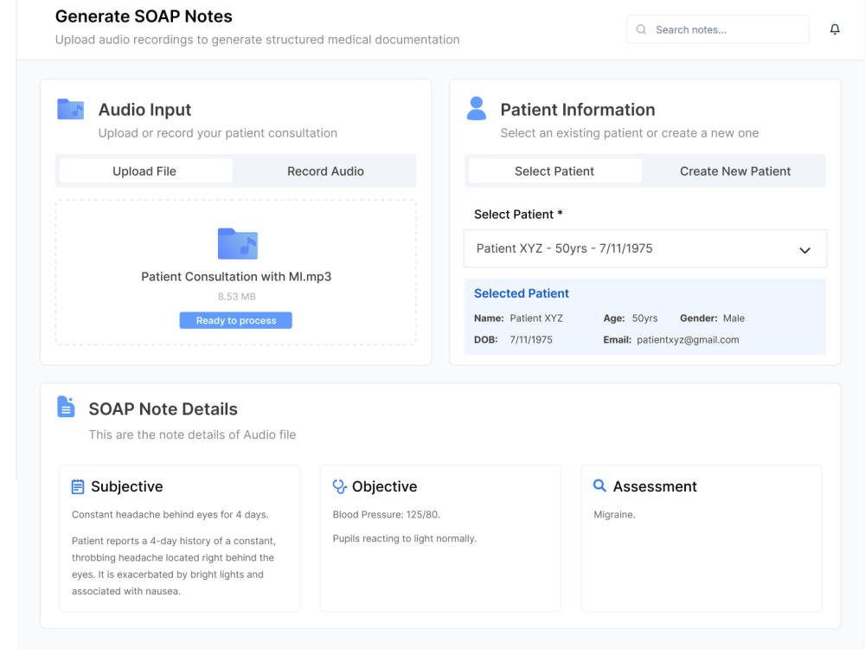Click the Patient Information heading
Viewport: 865px width, 649px height.
click(578, 109)
